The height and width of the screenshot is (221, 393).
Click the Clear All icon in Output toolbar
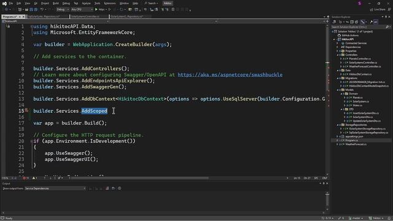[107, 188]
